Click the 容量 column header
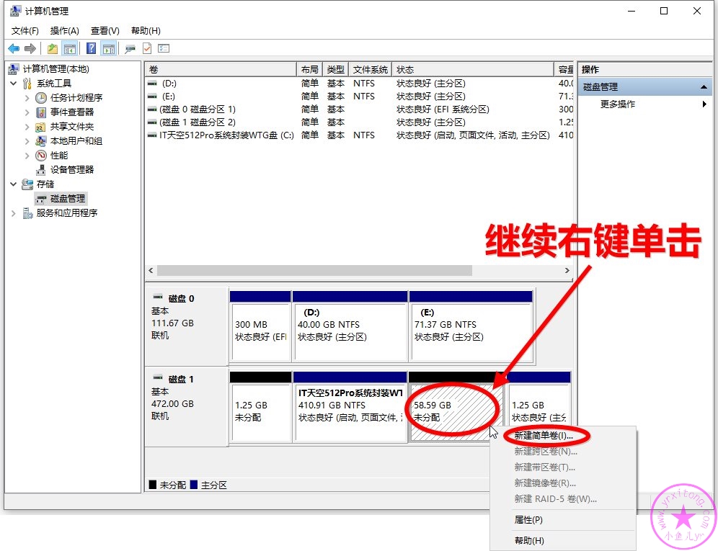Screen dimensions: 718x551 point(565,70)
